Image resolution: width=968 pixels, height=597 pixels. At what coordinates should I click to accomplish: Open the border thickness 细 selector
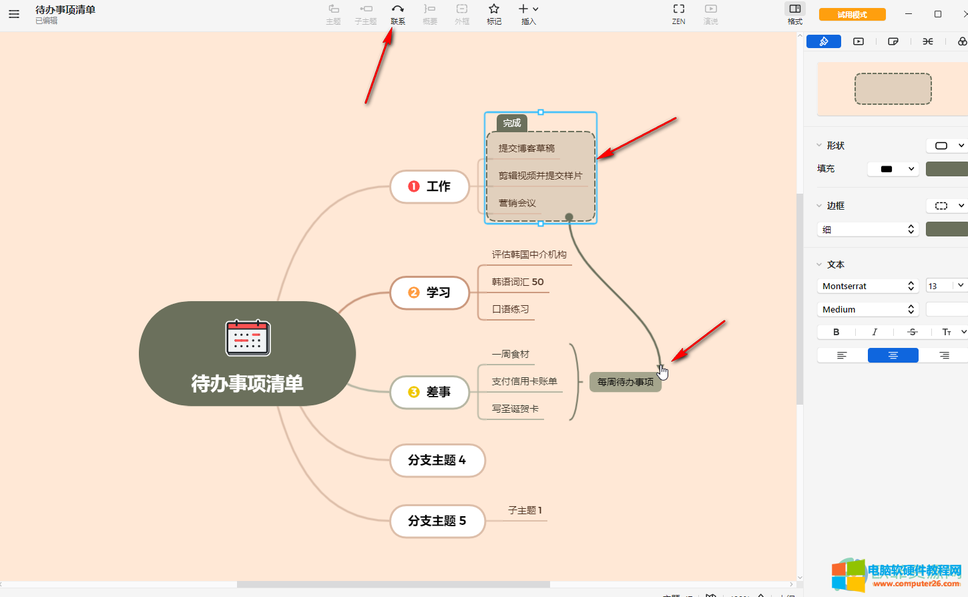pos(868,230)
